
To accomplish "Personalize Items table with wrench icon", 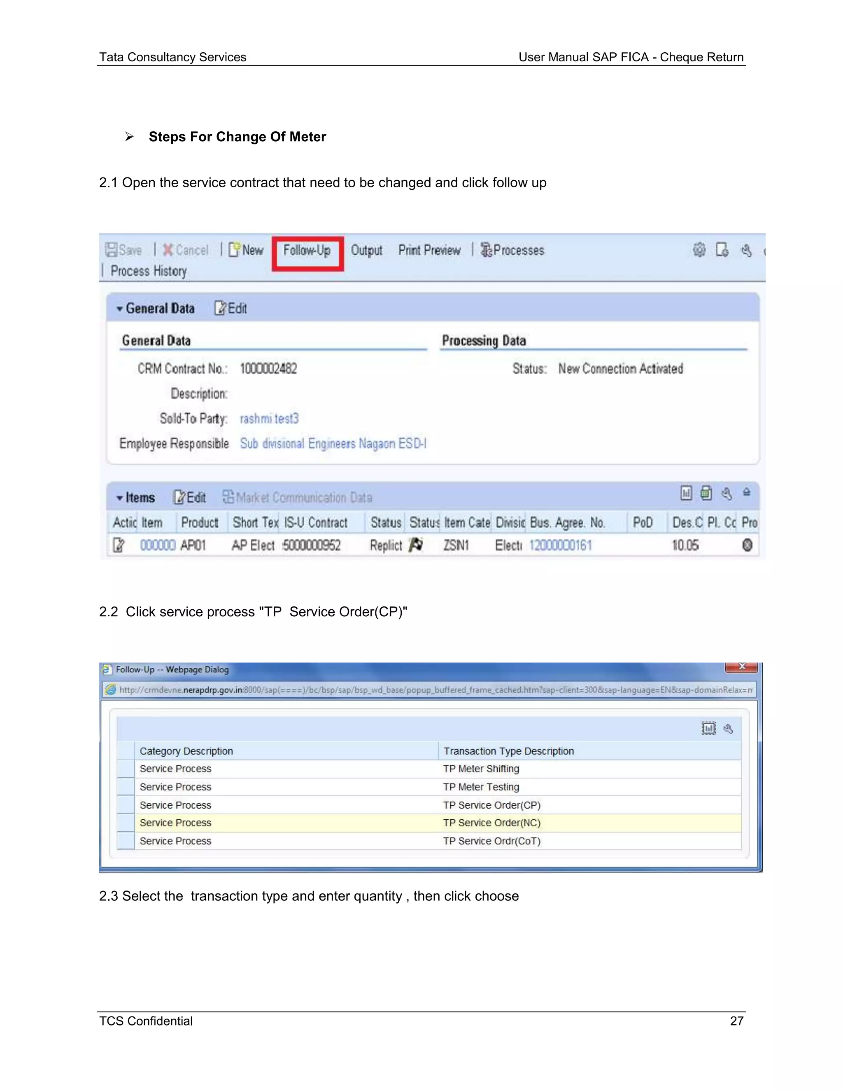I will click(727, 494).
